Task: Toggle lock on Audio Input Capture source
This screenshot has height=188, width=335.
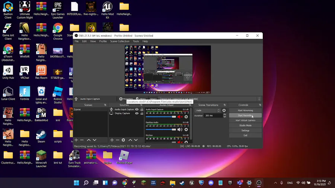Action: point(142,109)
